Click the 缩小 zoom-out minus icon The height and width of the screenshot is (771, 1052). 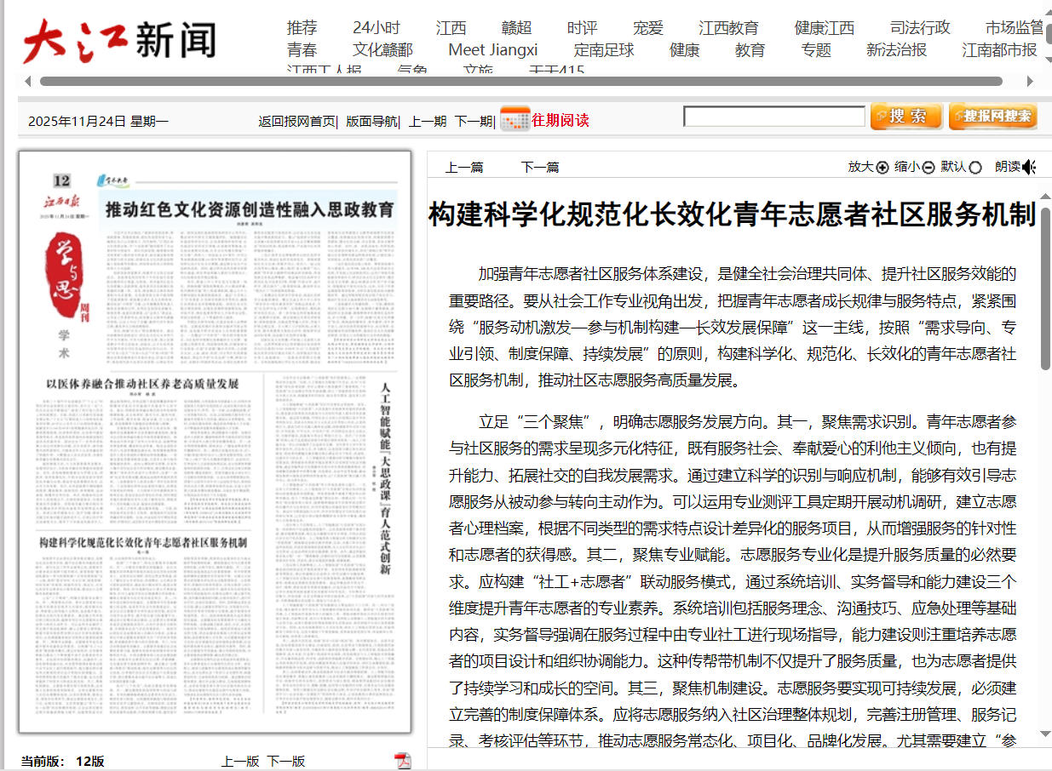pyautogui.click(x=928, y=168)
